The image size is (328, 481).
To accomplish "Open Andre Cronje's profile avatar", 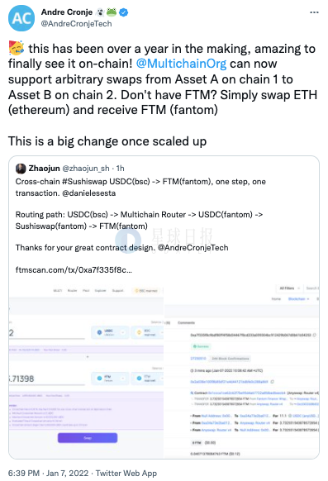I will point(21,18).
